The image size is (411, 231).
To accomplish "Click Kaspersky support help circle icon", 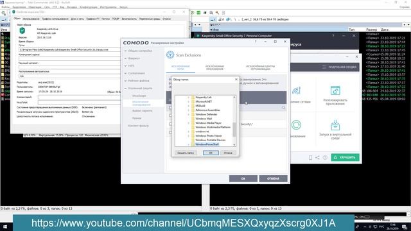I will 325,157.
